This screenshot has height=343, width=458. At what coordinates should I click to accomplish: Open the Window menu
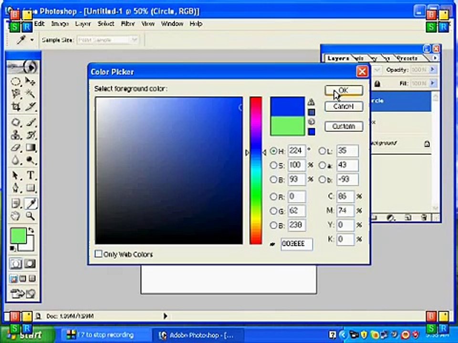pos(172,24)
